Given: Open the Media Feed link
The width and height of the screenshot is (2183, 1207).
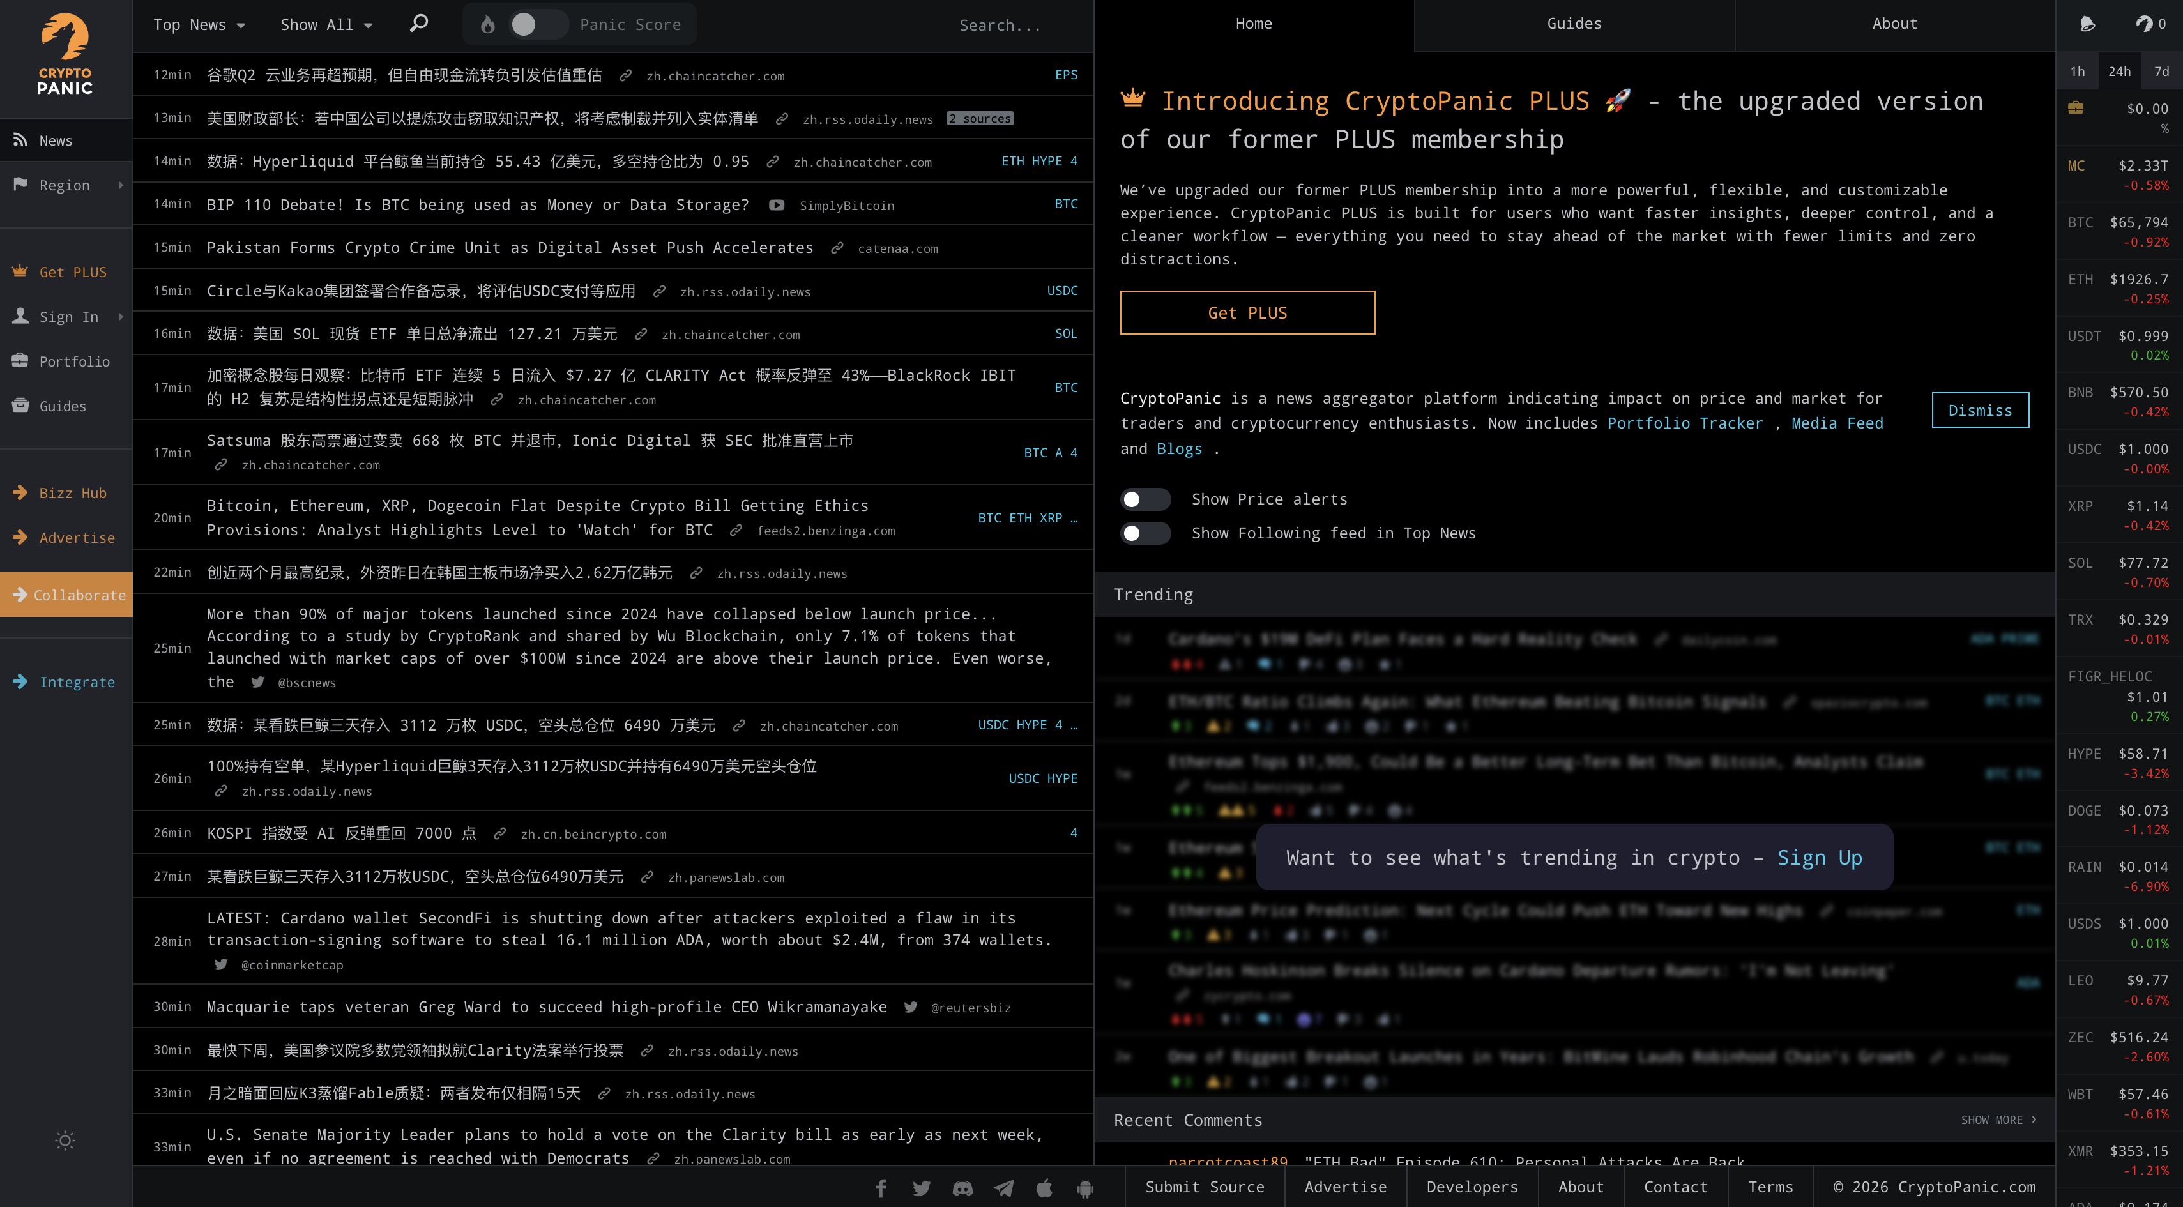Looking at the screenshot, I should [x=1837, y=423].
